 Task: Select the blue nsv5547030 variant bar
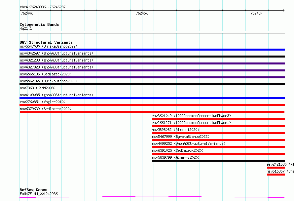point(152,50)
